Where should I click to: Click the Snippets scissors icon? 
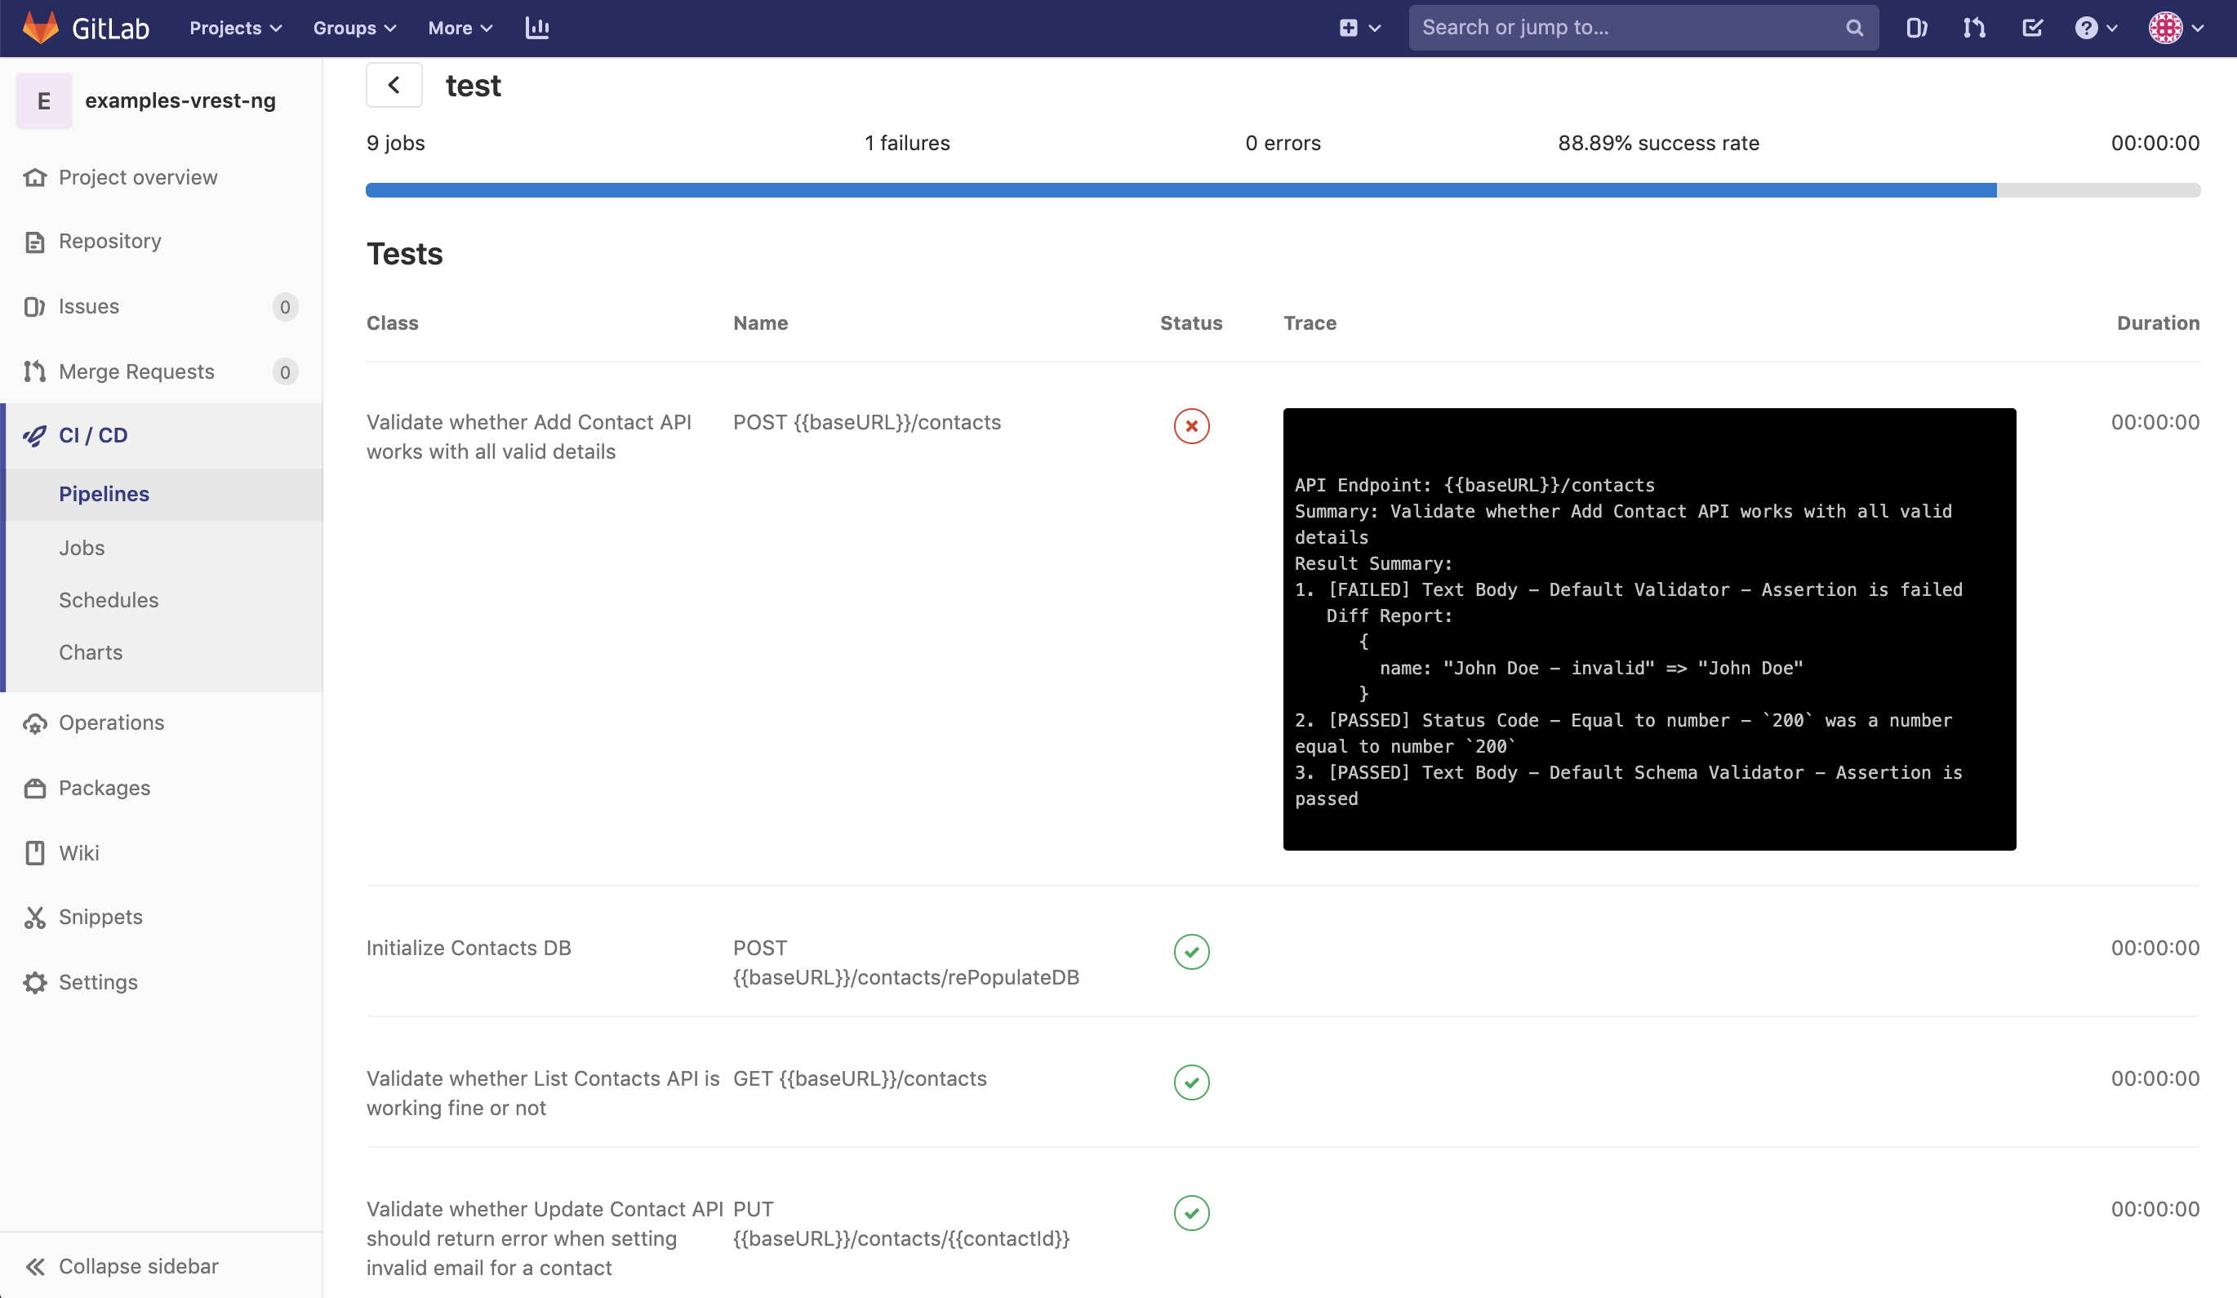point(34,918)
